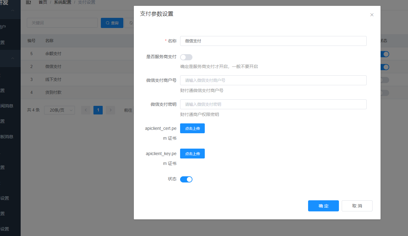
Task: Click the 请输入微信支付密钥 input
Action: (273, 104)
